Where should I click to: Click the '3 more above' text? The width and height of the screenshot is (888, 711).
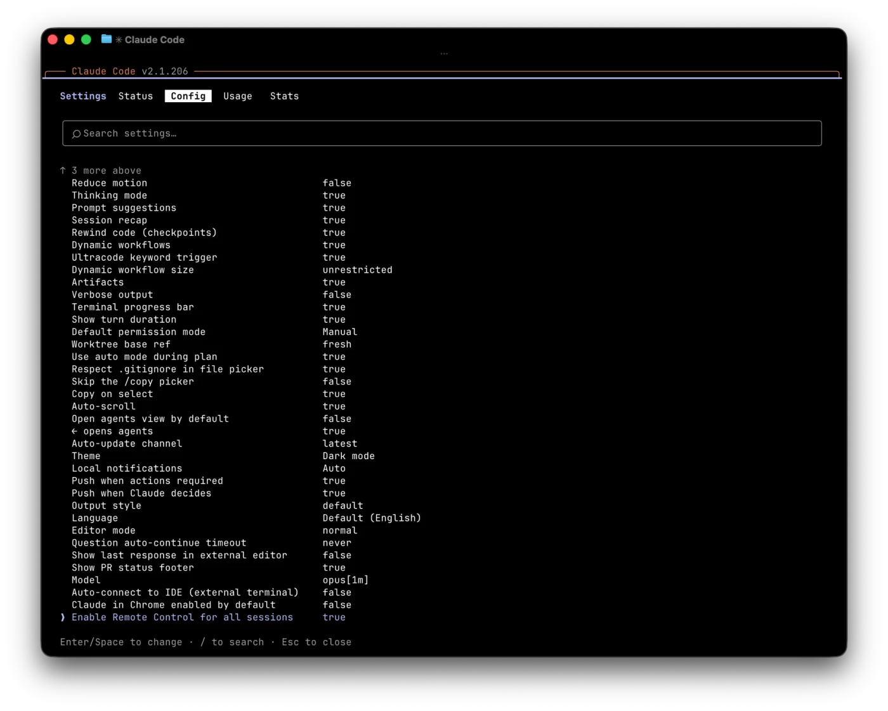(107, 171)
